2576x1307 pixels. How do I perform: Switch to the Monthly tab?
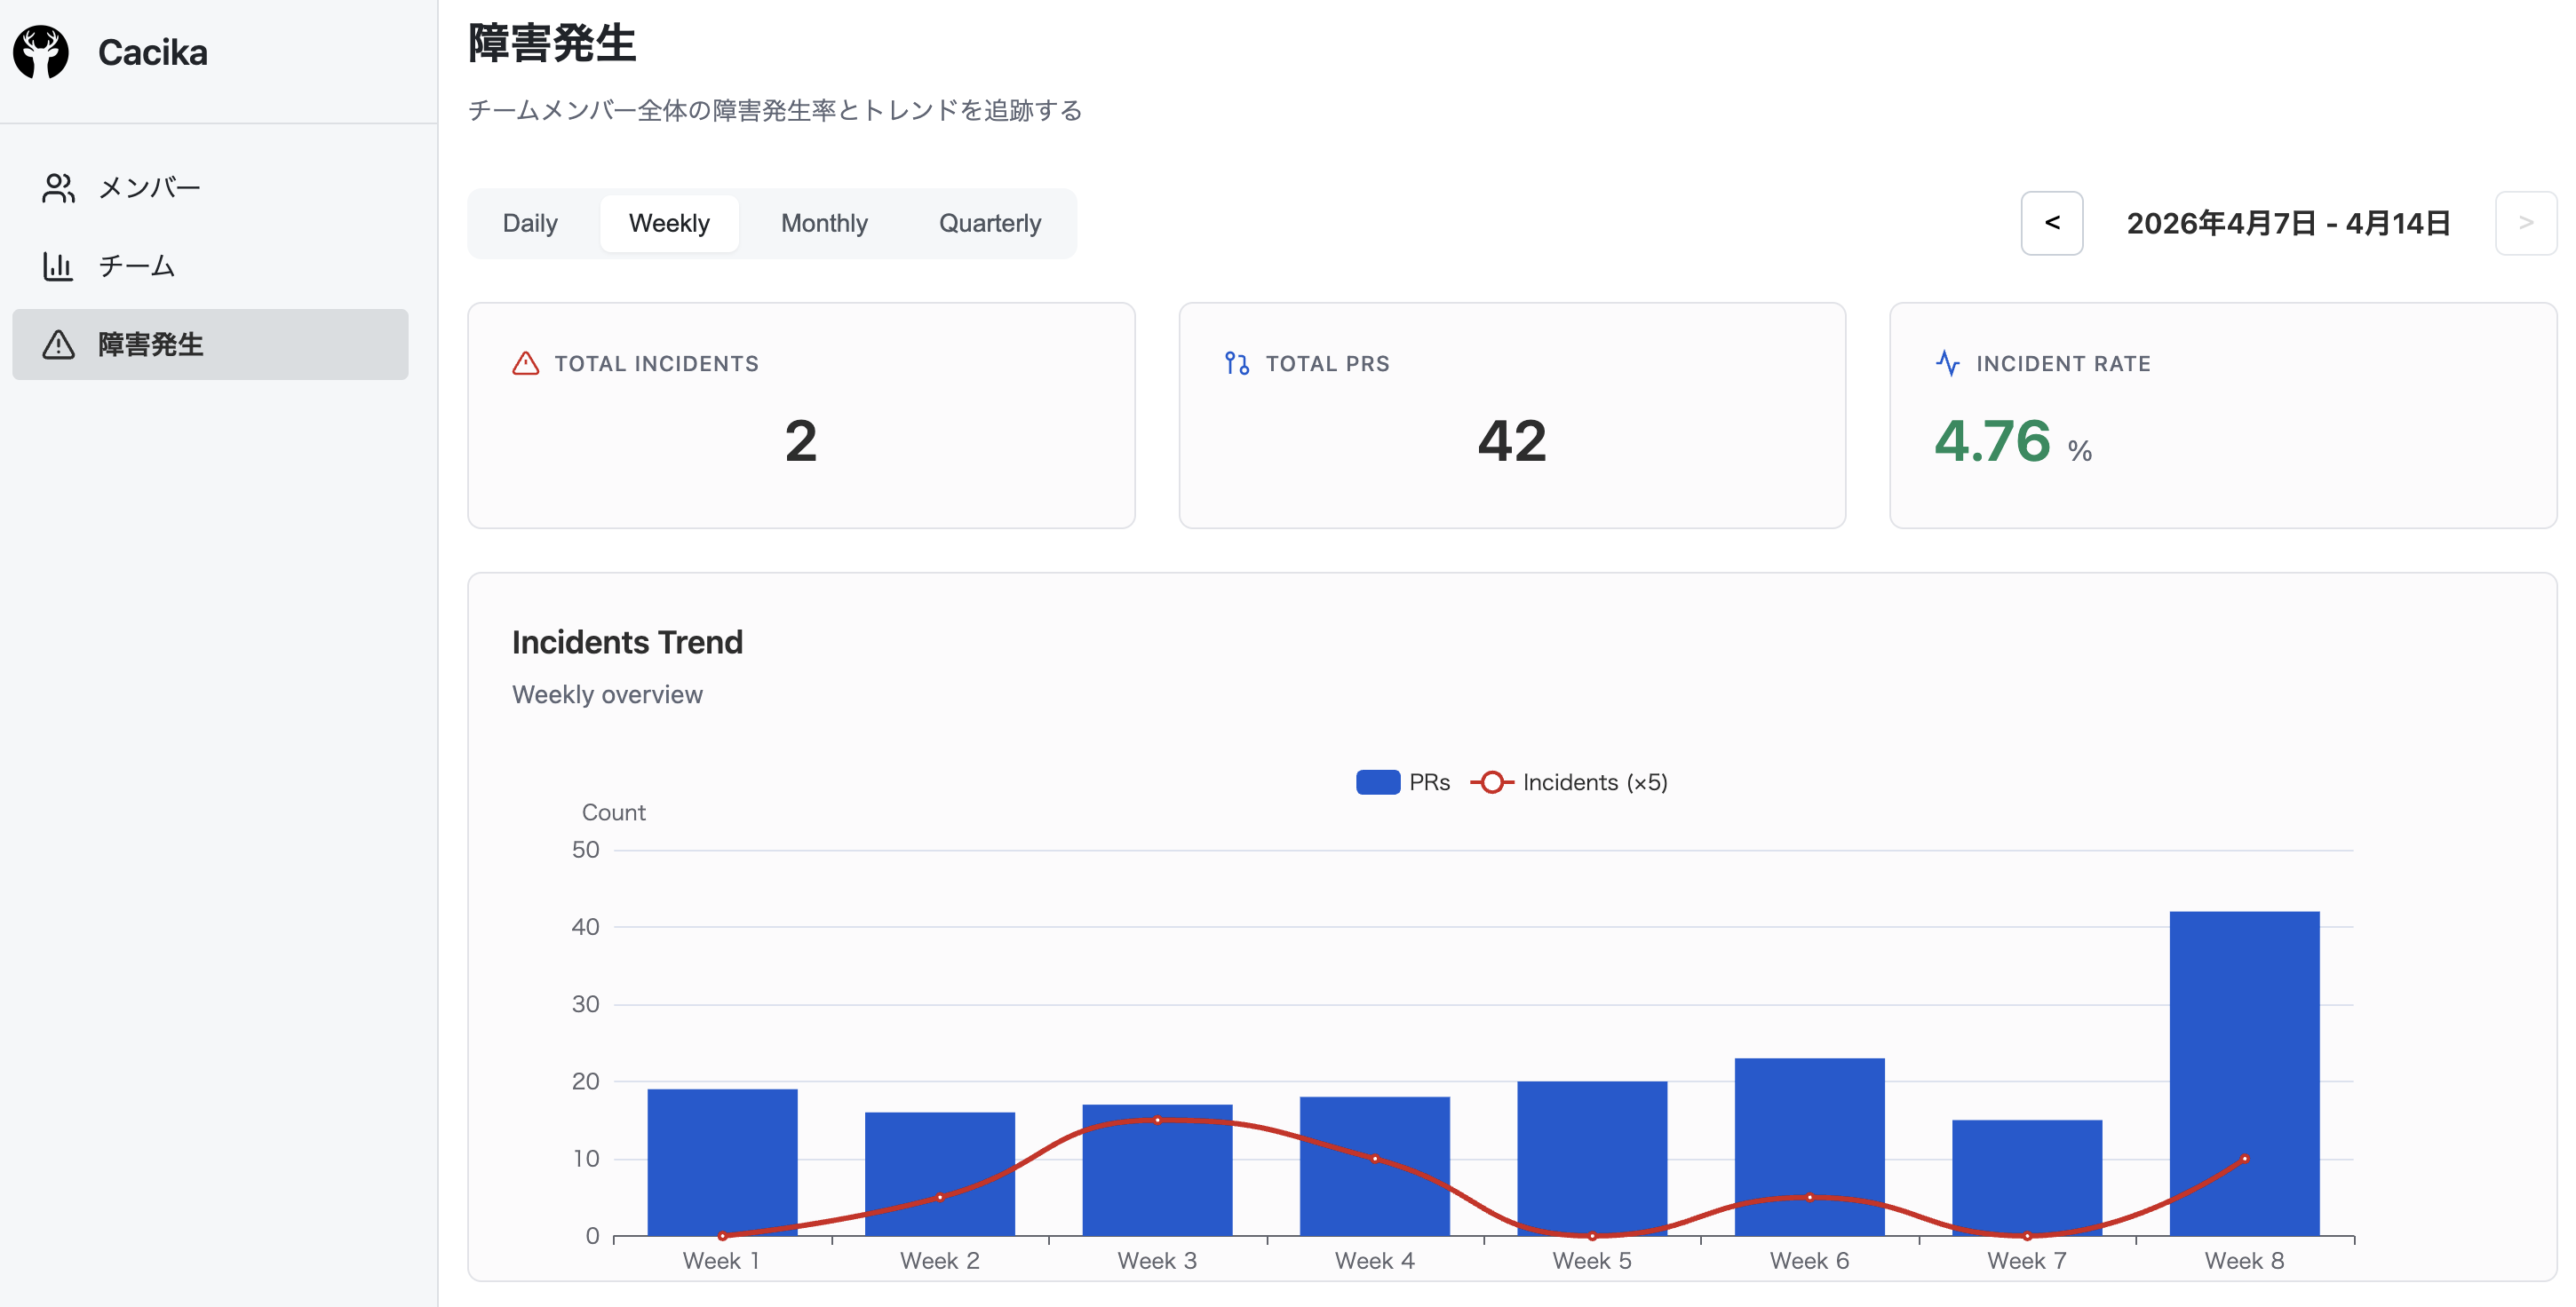click(824, 223)
